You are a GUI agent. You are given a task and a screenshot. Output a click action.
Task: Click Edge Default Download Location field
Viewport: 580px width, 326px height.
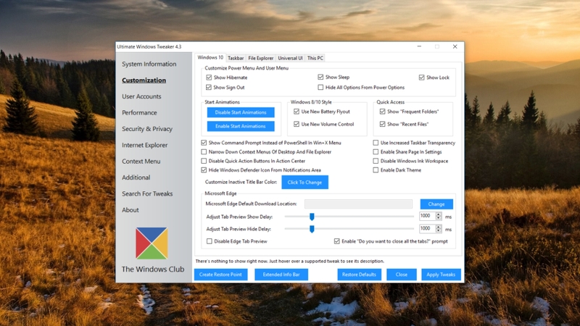(358, 204)
